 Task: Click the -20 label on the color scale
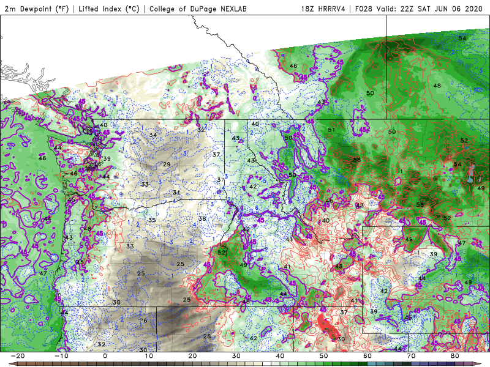(x=18, y=356)
